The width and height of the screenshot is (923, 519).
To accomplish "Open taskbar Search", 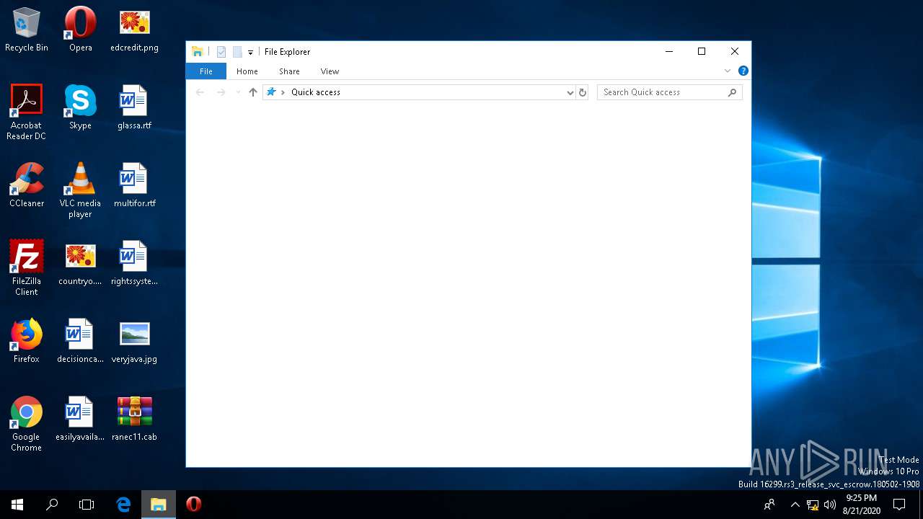I will [x=52, y=505].
